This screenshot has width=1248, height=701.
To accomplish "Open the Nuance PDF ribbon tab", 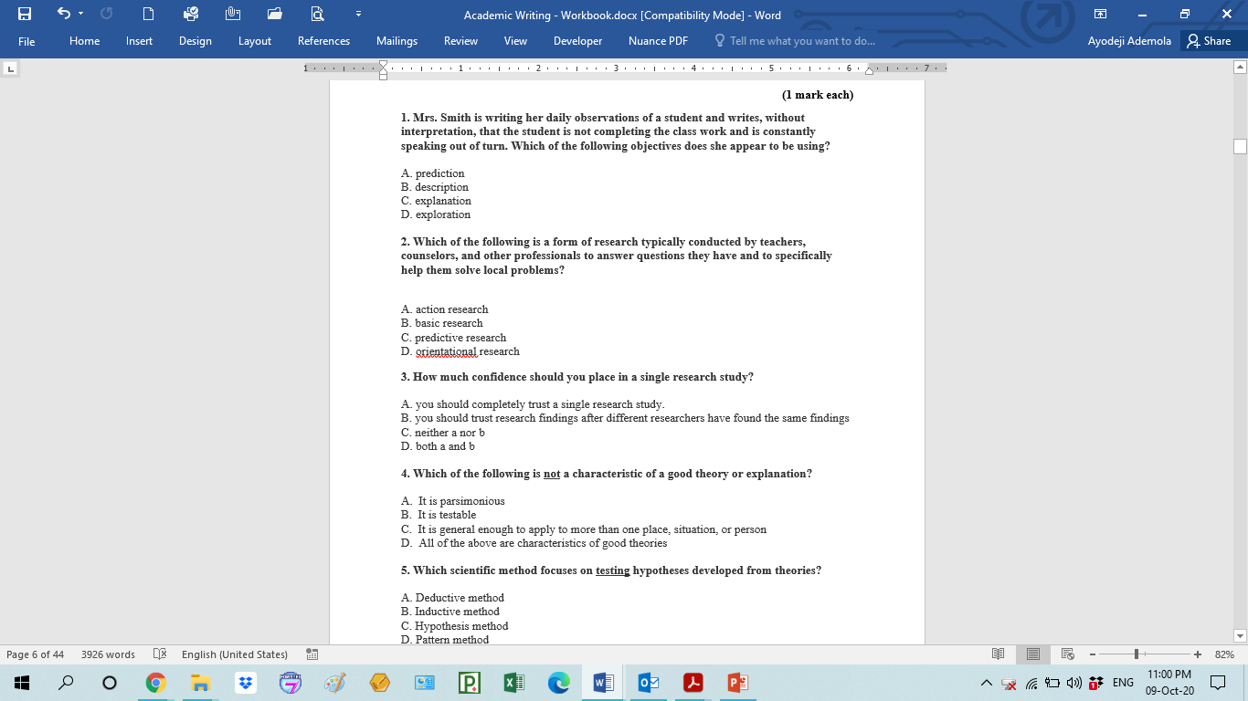I will coord(657,41).
